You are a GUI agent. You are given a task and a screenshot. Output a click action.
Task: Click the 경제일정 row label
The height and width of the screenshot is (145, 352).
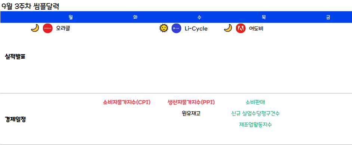[15, 120]
